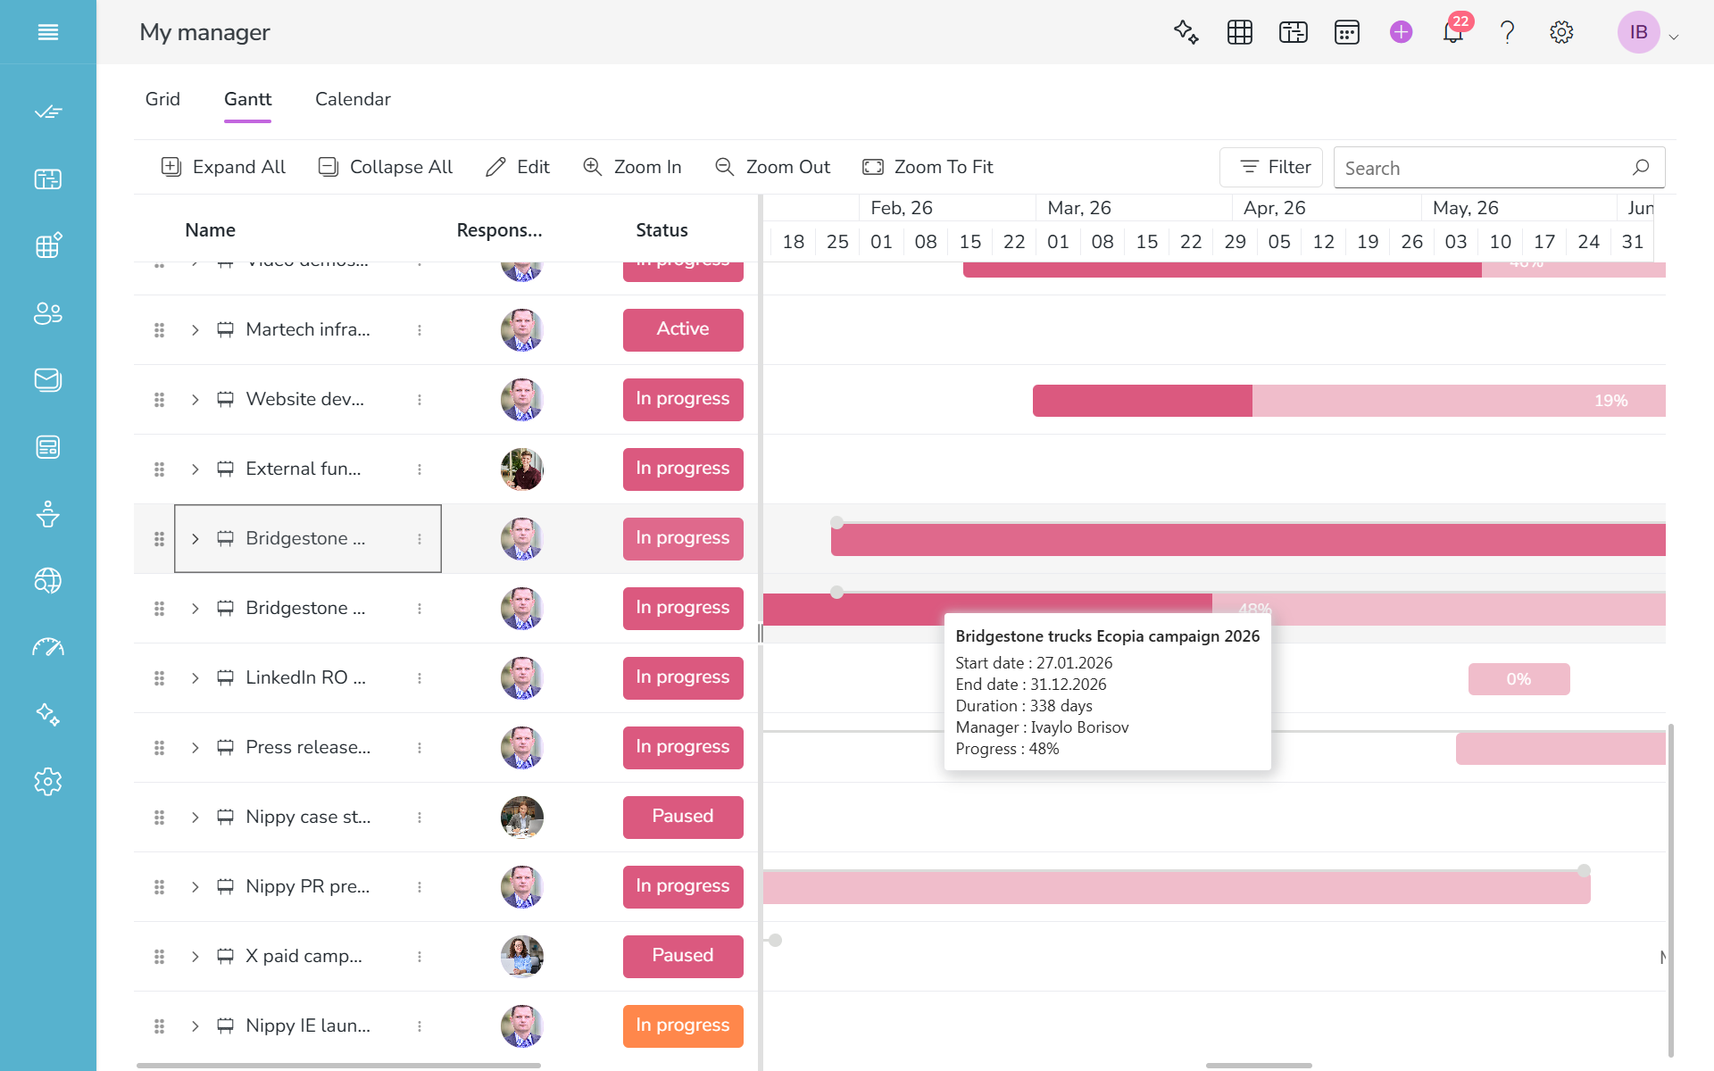Click the Respons... column header
Screen dimensions: 1714x1071
499,230
